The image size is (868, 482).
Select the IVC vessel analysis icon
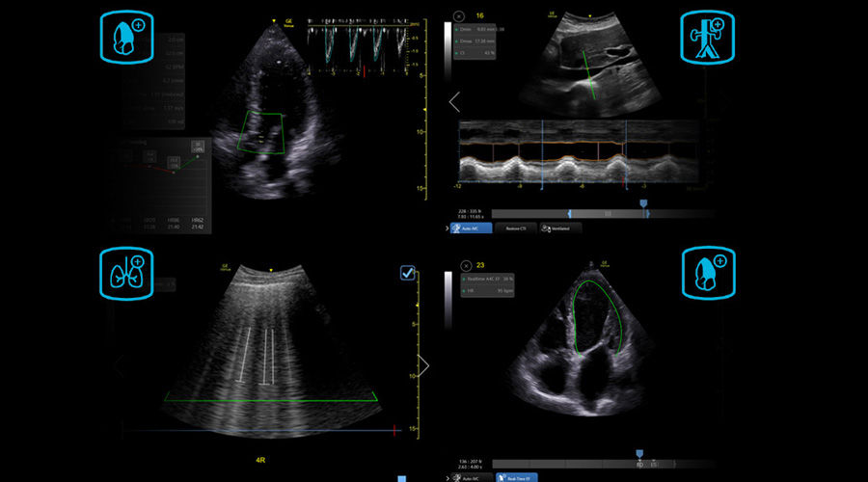[708, 39]
